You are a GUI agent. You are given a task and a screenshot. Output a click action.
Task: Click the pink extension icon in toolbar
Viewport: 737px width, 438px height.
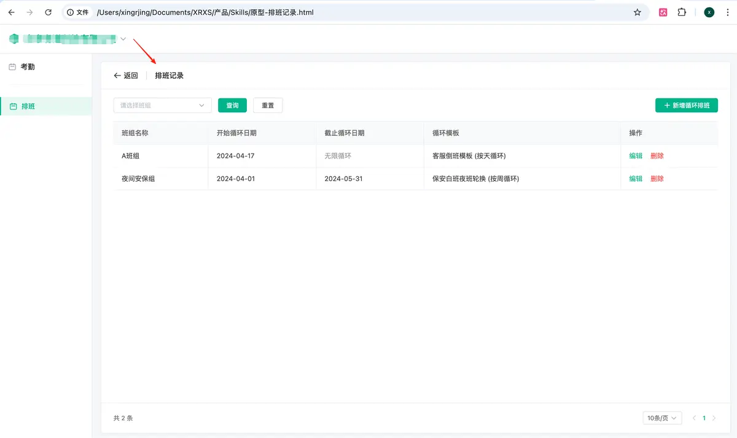click(x=663, y=12)
